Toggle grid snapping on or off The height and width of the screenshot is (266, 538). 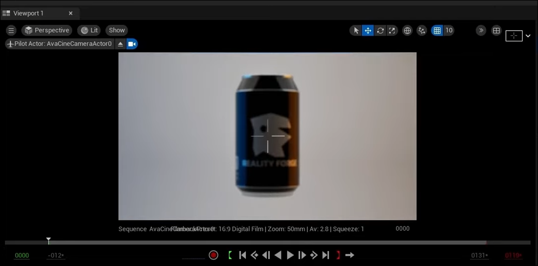[x=437, y=31]
